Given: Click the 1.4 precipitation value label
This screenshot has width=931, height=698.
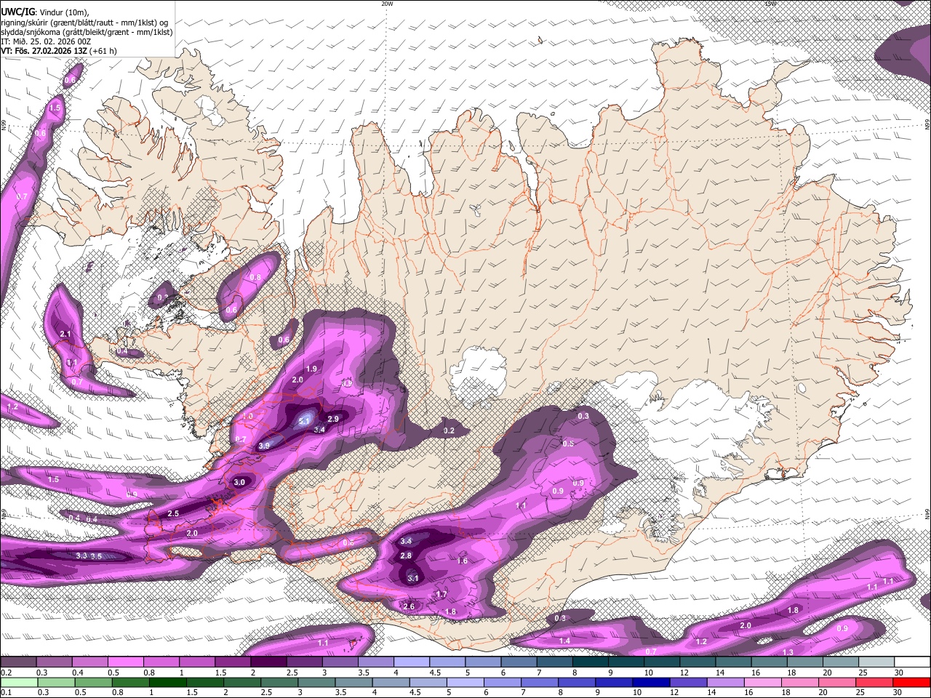Looking at the screenshot, I should [564, 641].
